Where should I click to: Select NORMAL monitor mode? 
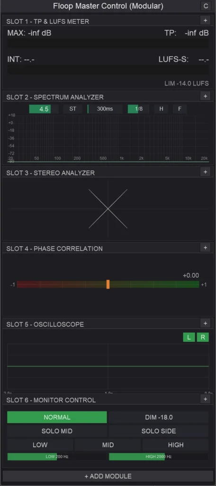point(57,417)
